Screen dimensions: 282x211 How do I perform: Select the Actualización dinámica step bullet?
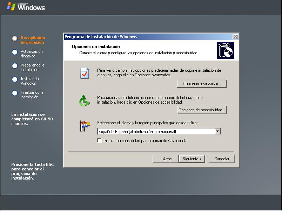[x=15, y=52]
